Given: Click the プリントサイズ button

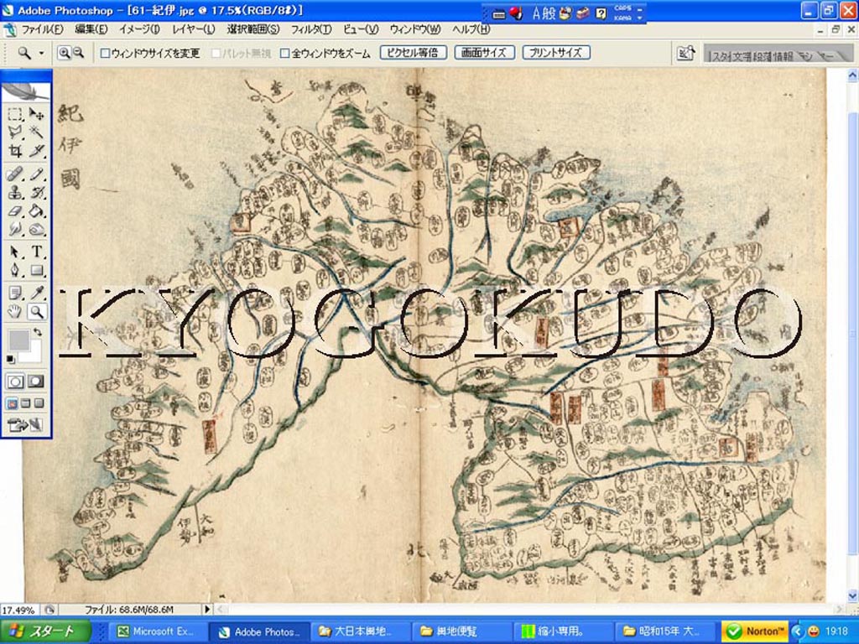Looking at the screenshot, I should [x=556, y=53].
